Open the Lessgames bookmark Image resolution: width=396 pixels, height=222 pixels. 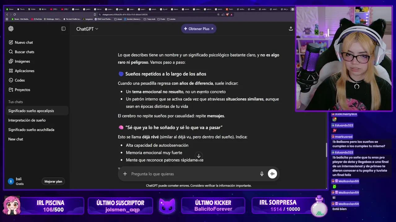88,19
